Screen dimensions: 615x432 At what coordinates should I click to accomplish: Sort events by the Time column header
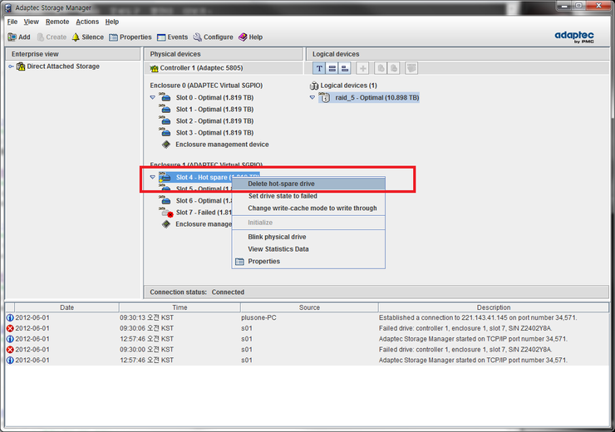[x=180, y=307]
